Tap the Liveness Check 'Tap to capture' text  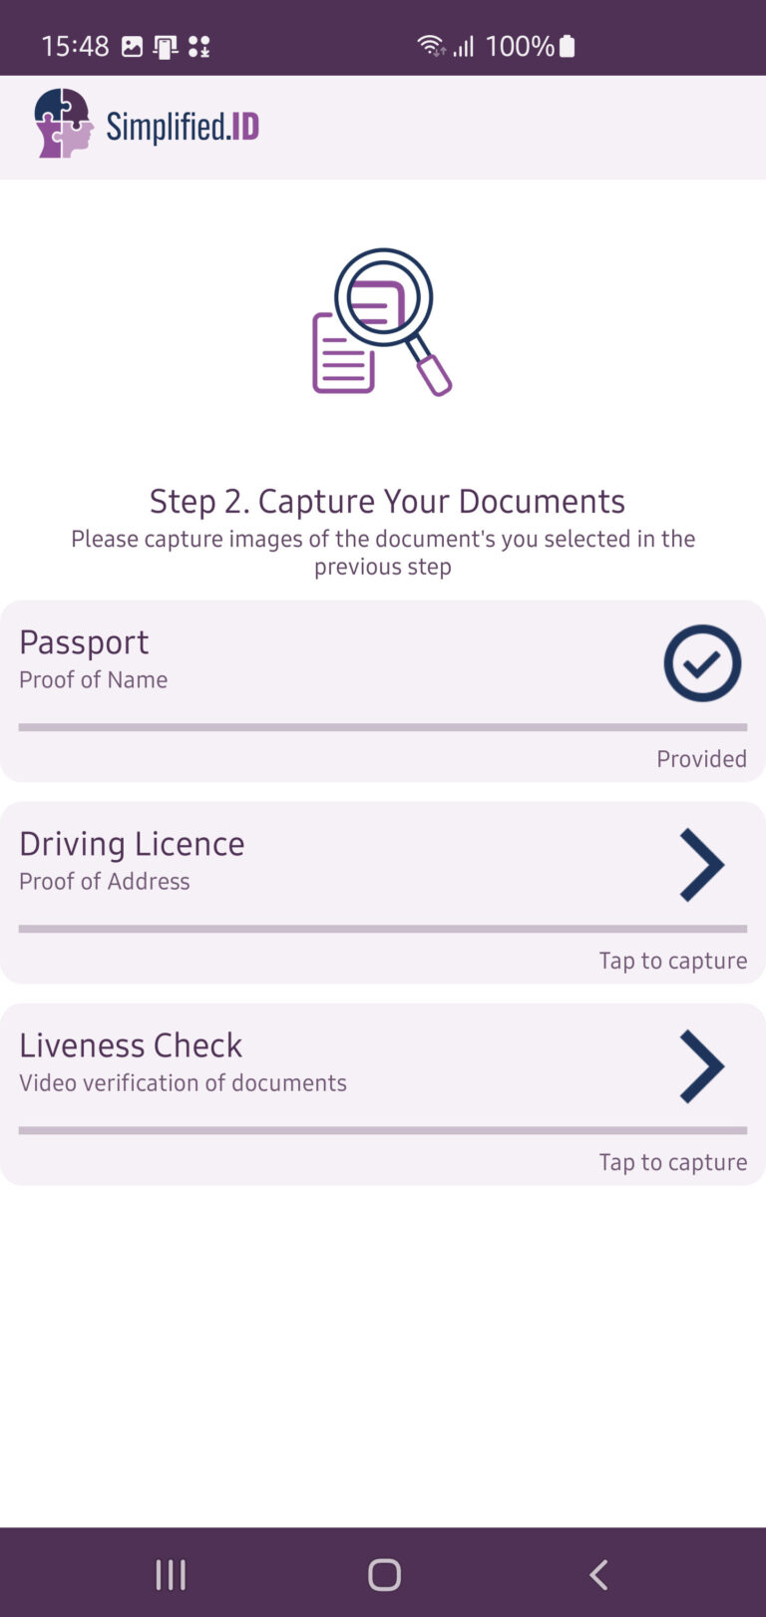(672, 1162)
